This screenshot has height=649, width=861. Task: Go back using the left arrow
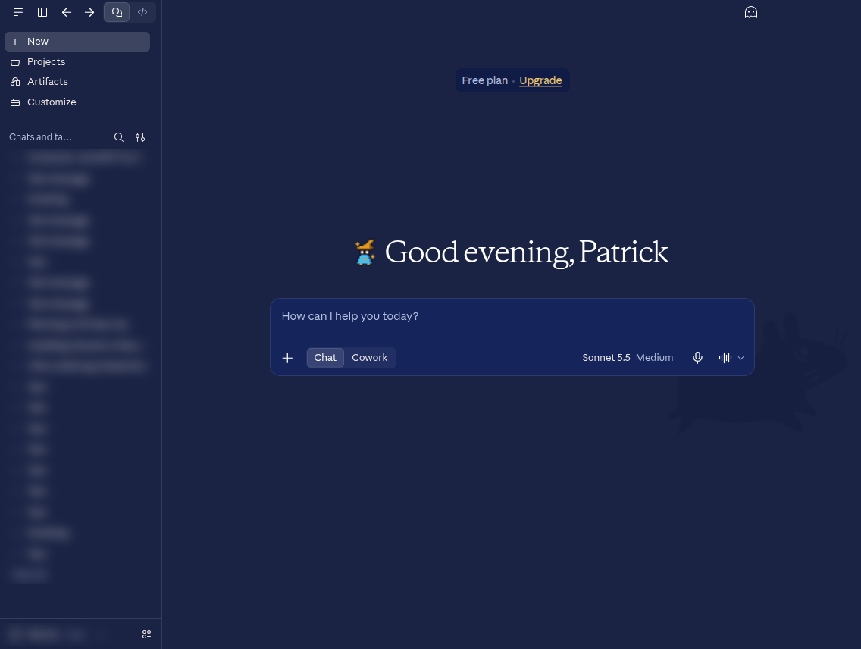click(67, 12)
